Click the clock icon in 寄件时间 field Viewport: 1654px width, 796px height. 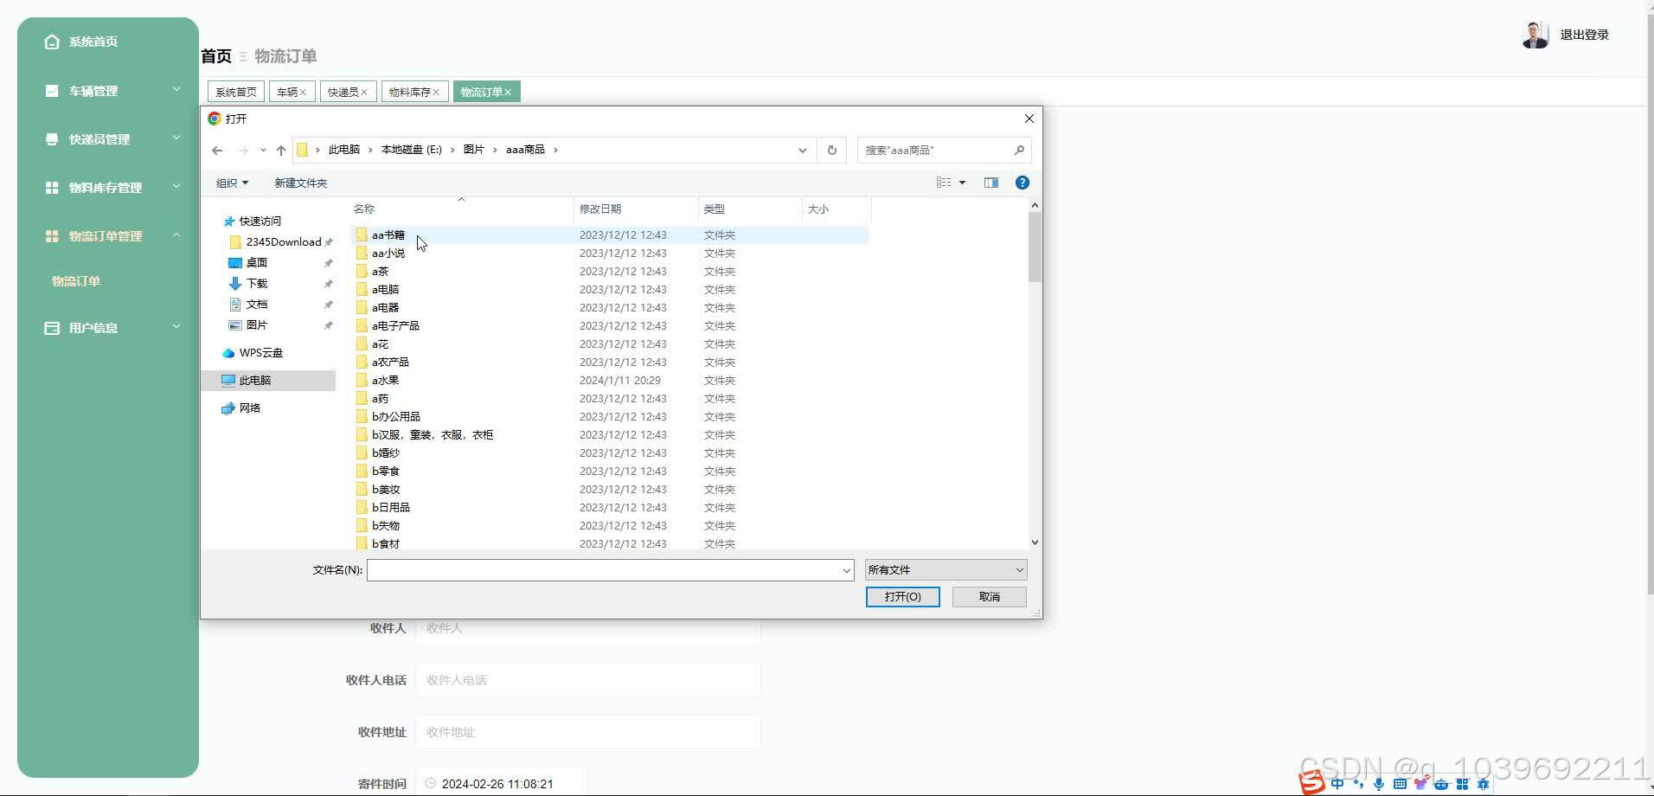point(431,783)
